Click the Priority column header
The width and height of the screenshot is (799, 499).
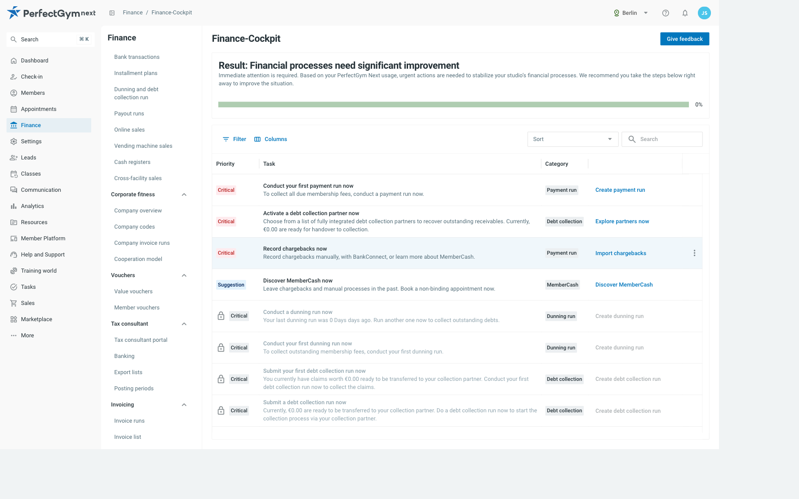(225, 164)
